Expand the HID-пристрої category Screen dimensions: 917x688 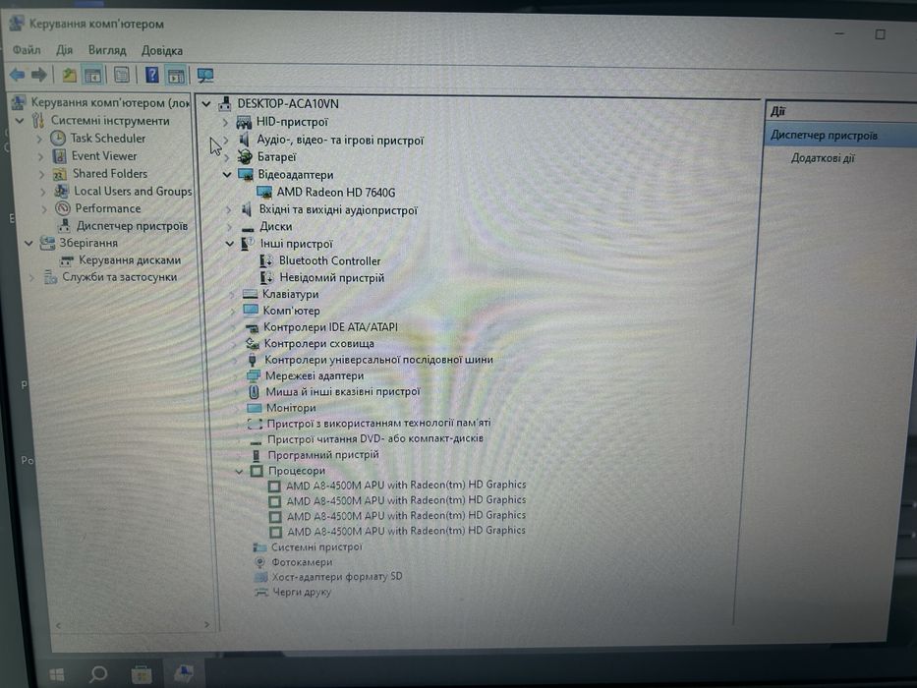click(x=225, y=122)
